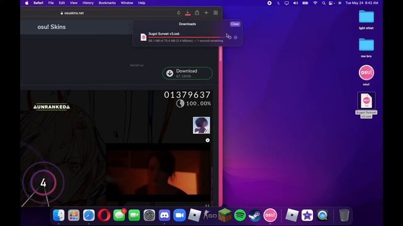The height and width of the screenshot is (226, 403).
Task: Open iMovie from the Dock
Action: 307,215
